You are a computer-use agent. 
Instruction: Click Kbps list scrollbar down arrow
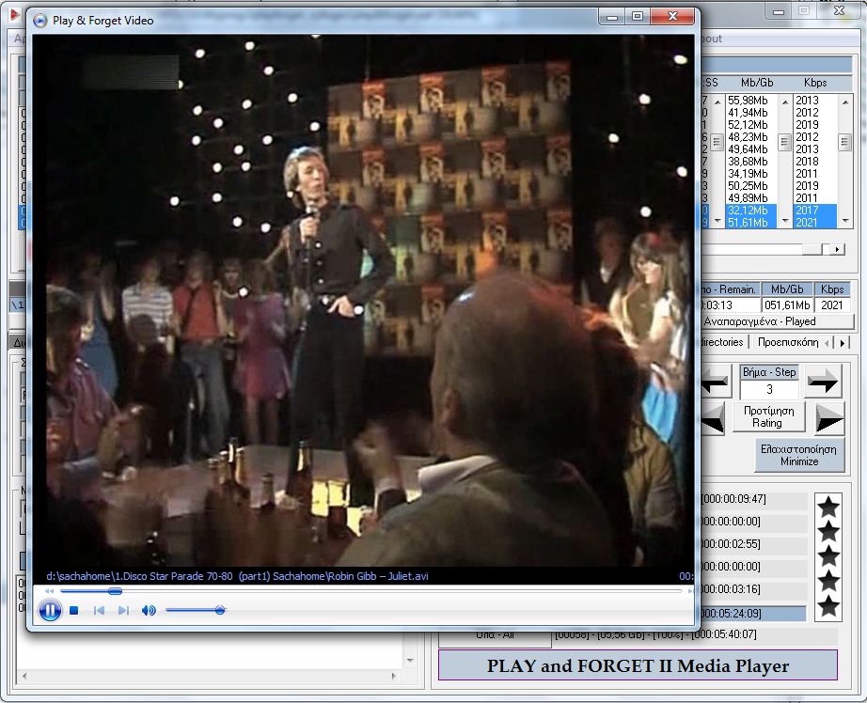(844, 221)
